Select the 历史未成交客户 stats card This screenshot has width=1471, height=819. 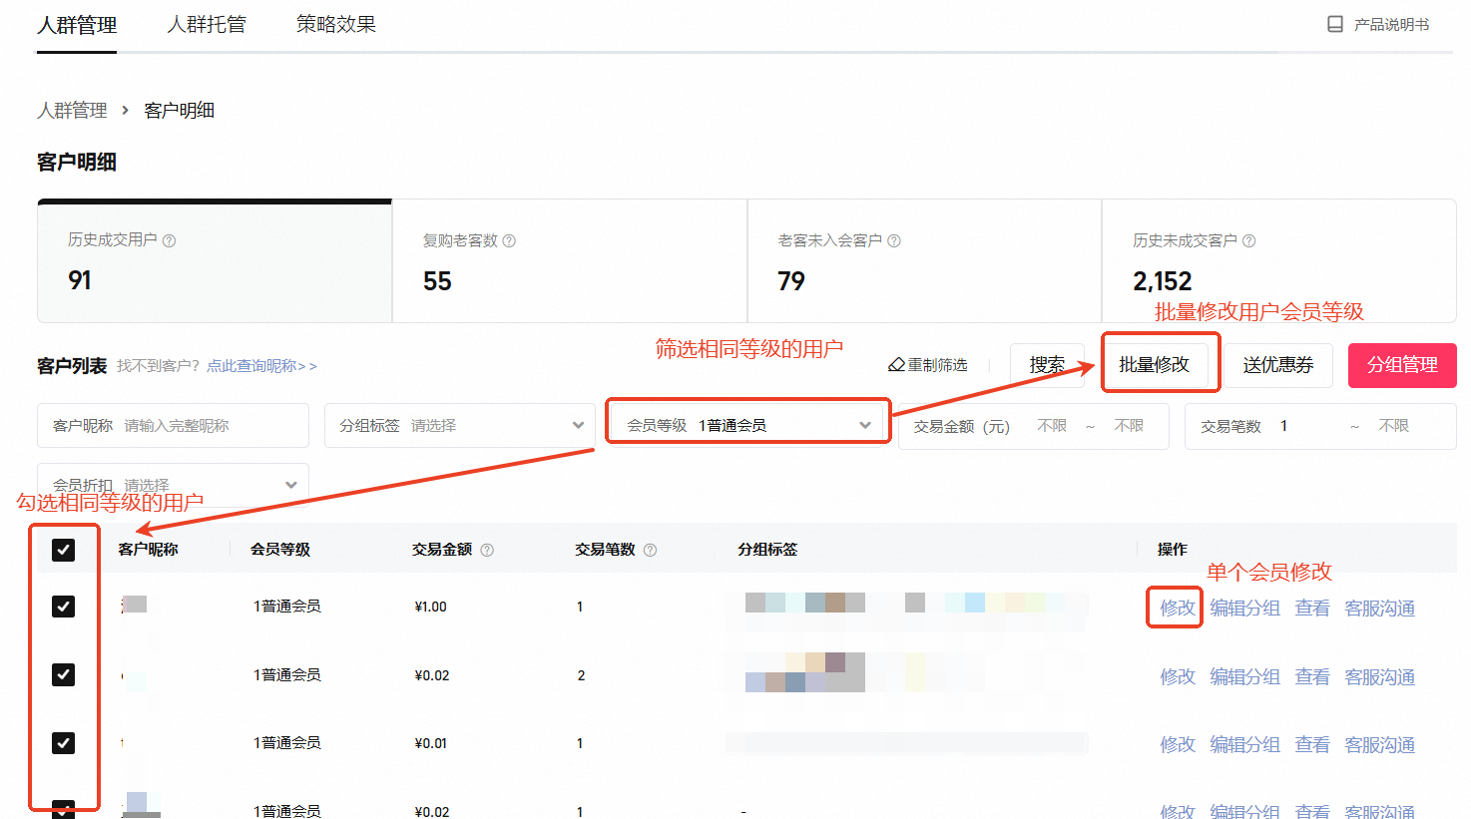coord(1279,261)
